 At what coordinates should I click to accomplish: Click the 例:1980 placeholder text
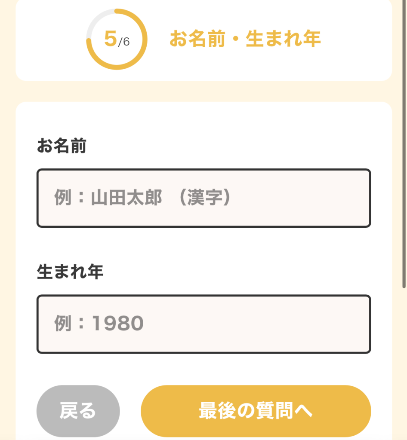[x=99, y=324]
